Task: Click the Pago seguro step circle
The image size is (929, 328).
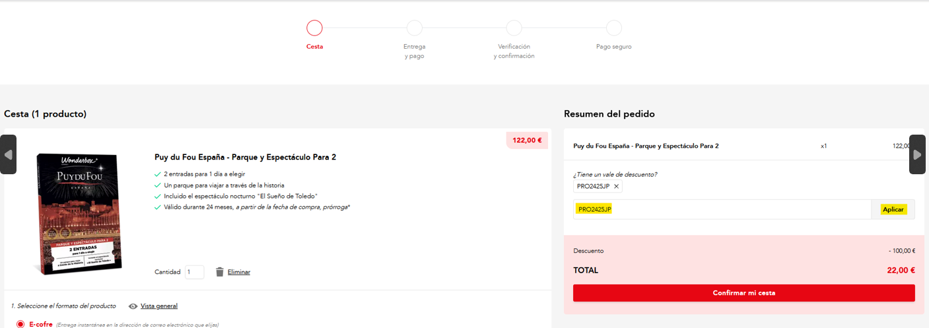Action: coord(614,28)
